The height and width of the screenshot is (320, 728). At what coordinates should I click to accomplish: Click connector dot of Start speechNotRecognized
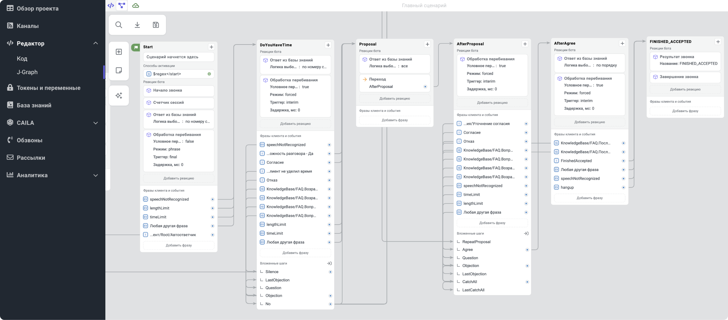(212, 199)
